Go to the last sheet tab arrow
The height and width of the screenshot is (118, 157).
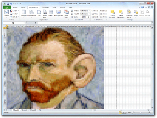point(10,110)
